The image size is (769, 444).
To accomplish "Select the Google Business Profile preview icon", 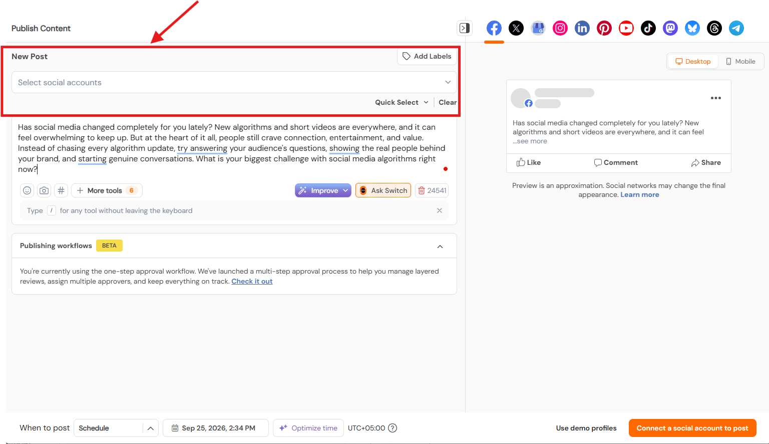I will tap(538, 28).
